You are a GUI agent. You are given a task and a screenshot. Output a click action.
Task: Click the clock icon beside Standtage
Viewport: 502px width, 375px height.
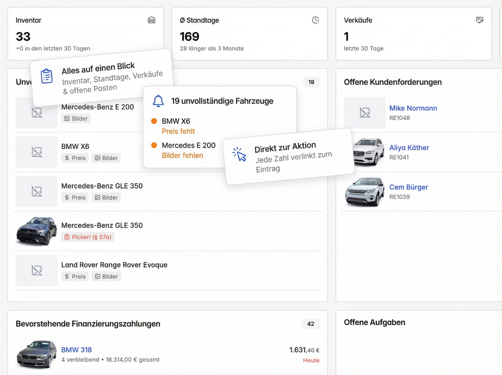[x=315, y=20]
